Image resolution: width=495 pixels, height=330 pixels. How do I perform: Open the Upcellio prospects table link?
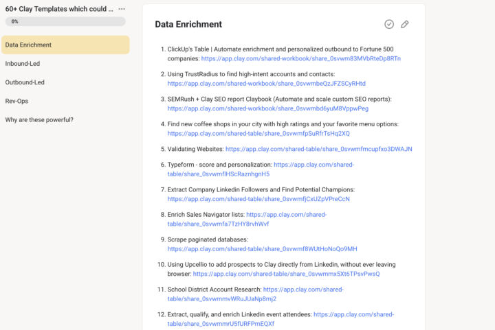286,274
